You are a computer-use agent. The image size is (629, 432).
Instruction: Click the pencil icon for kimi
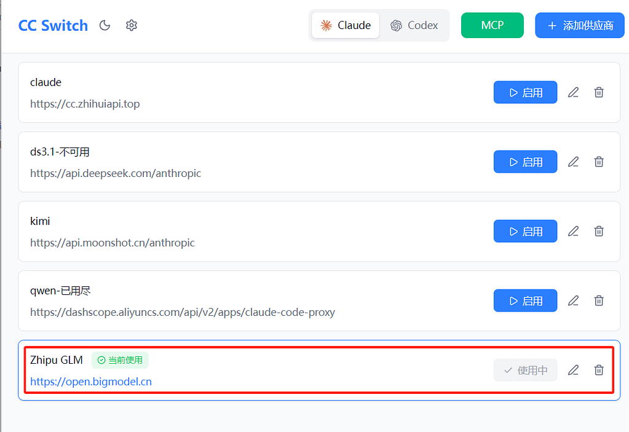point(573,231)
